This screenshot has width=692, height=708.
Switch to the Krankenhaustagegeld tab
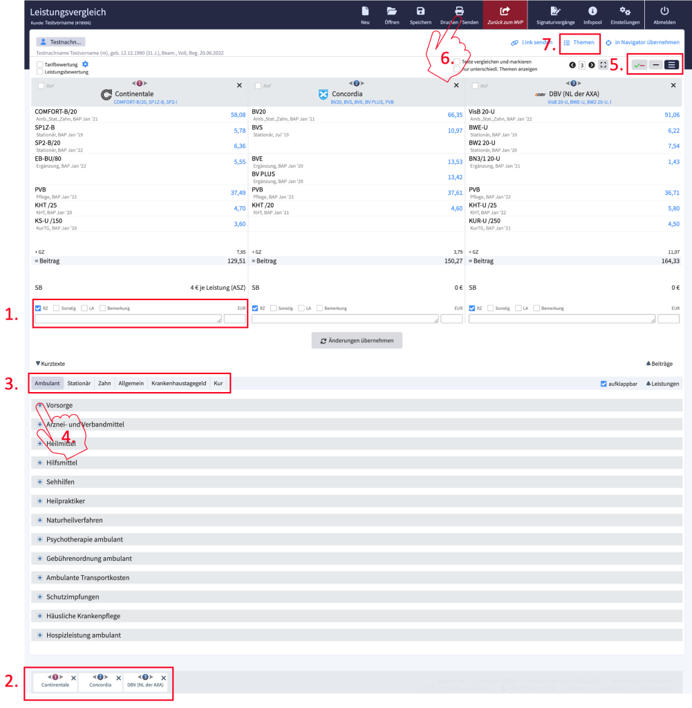(x=179, y=383)
